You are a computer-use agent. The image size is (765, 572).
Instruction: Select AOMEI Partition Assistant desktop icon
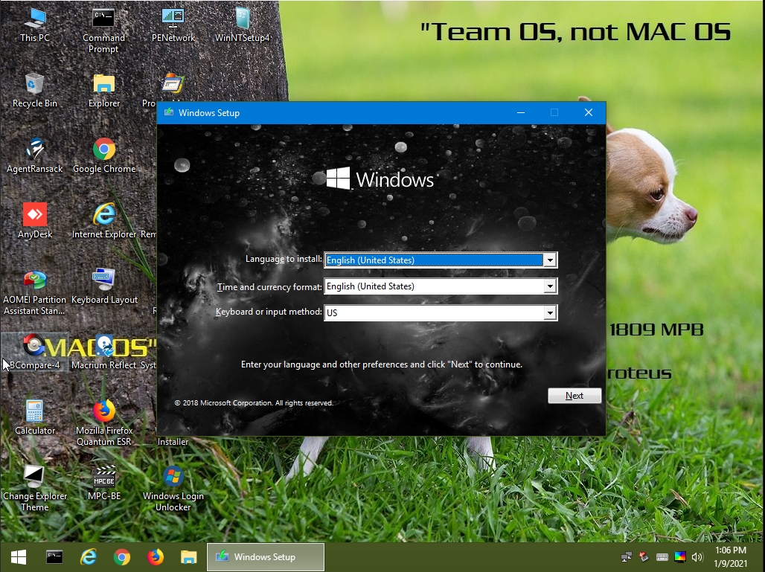click(x=35, y=292)
